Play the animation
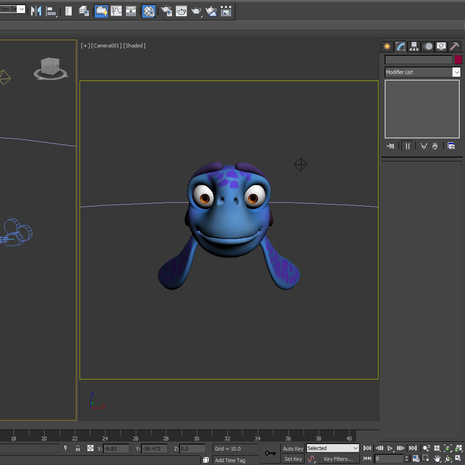 point(390,448)
